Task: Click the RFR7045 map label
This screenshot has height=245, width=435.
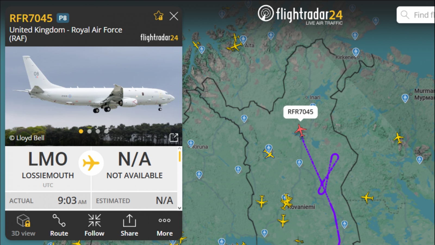Action: coord(300,112)
